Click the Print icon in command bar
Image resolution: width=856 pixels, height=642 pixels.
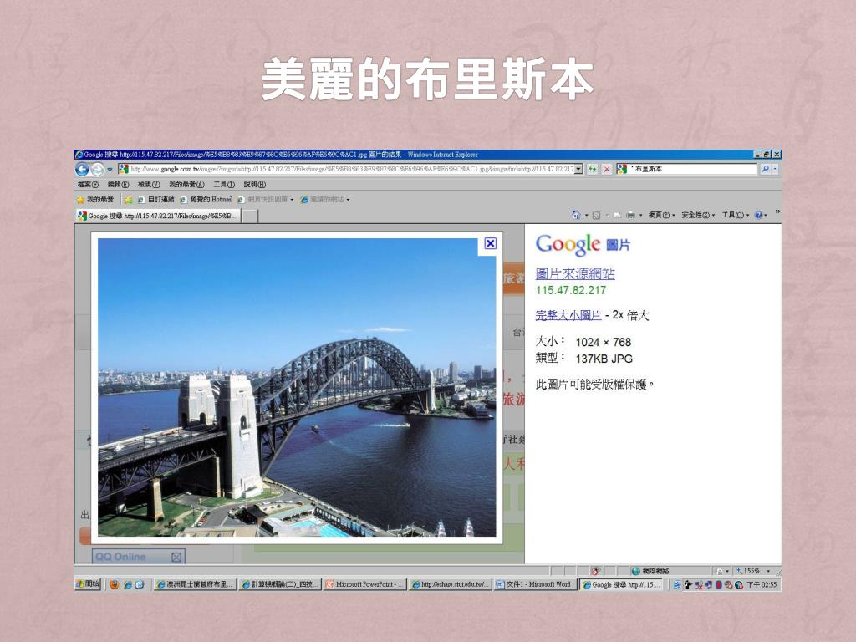630,215
